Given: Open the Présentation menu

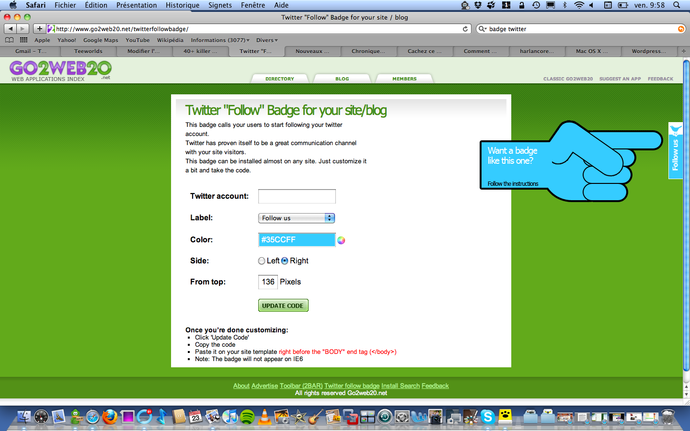Looking at the screenshot, I should pos(137,5).
